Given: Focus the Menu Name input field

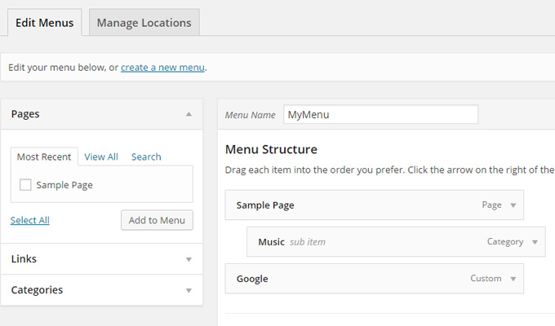Looking at the screenshot, I should coord(380,115).
